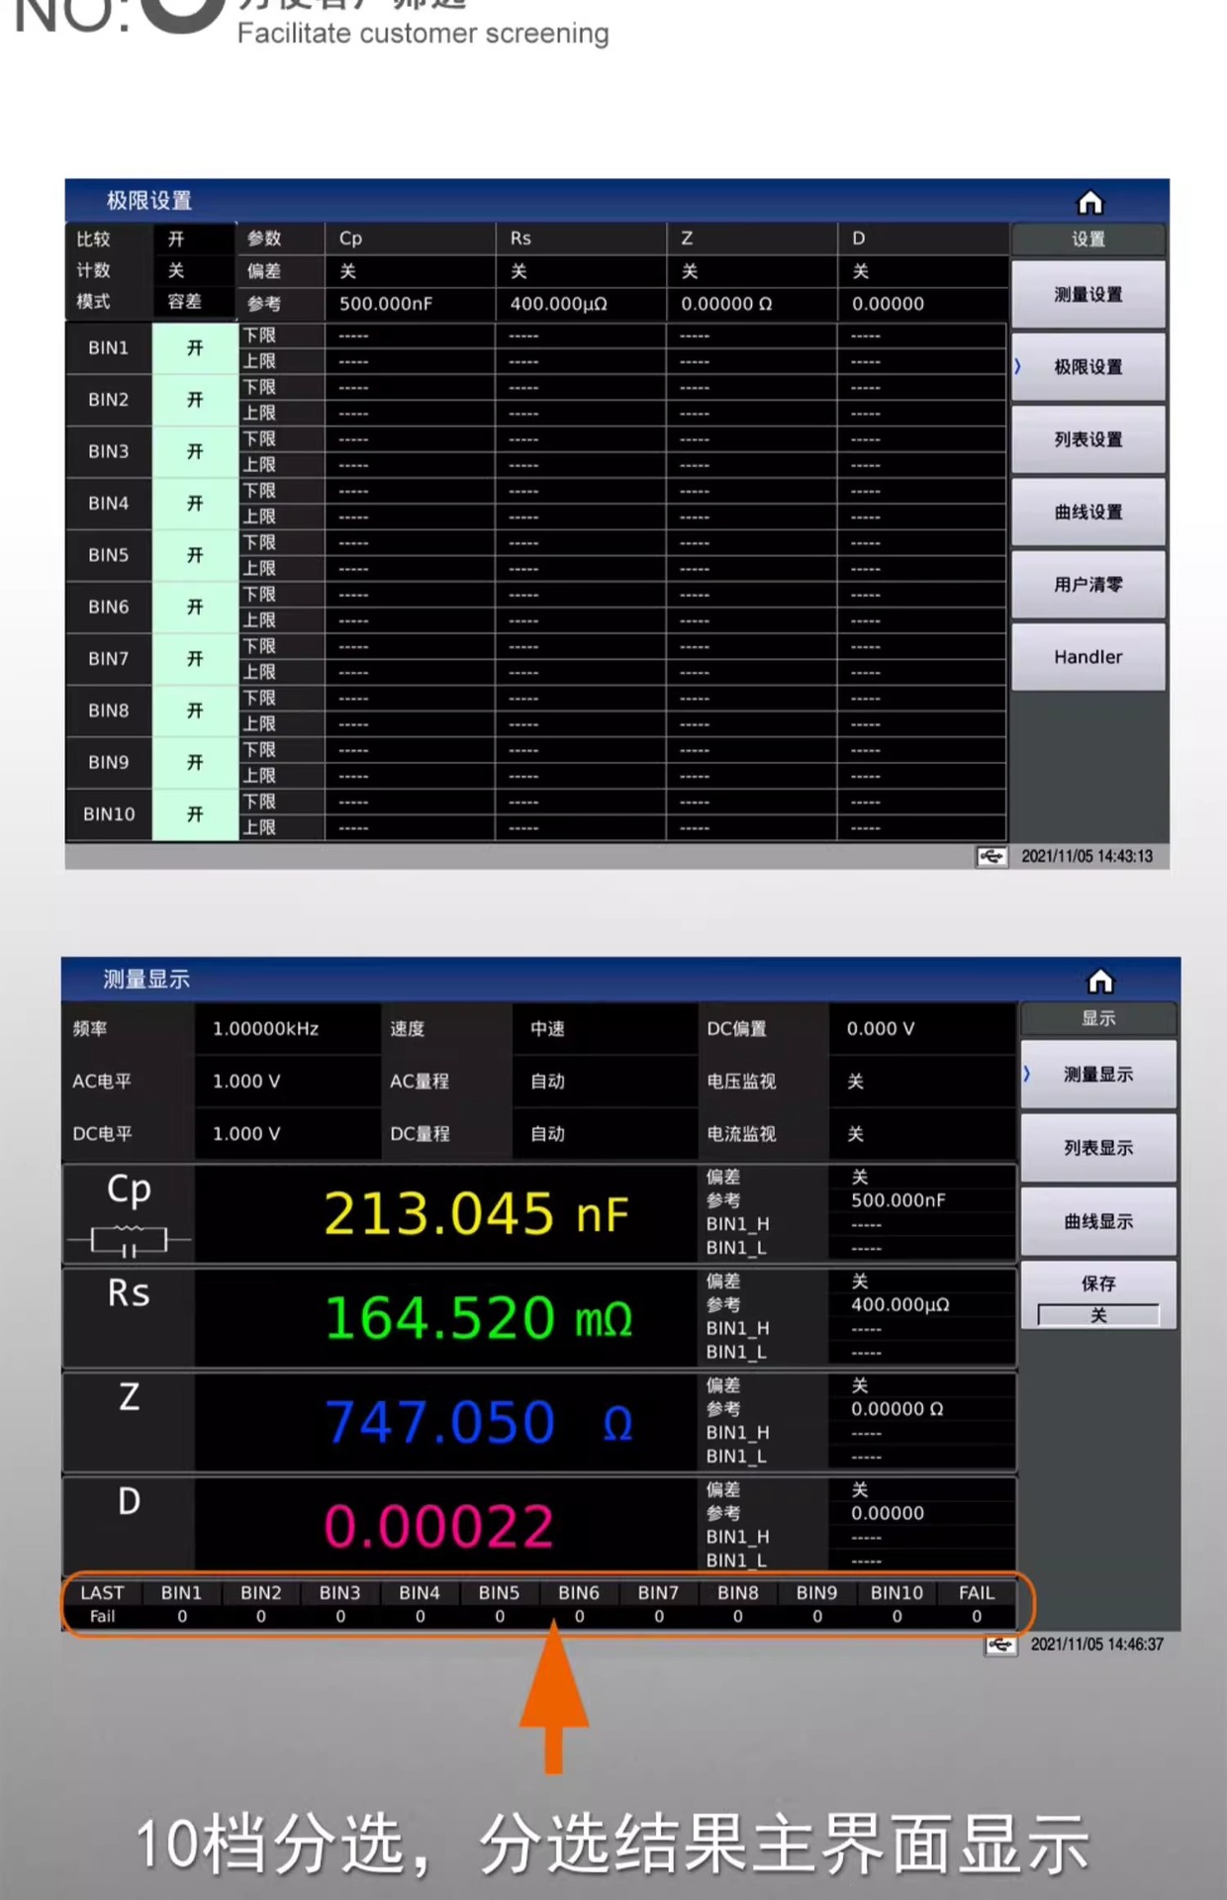
Task: Edit Cp reference 500.000nF in limit settings
Action: 410,304
